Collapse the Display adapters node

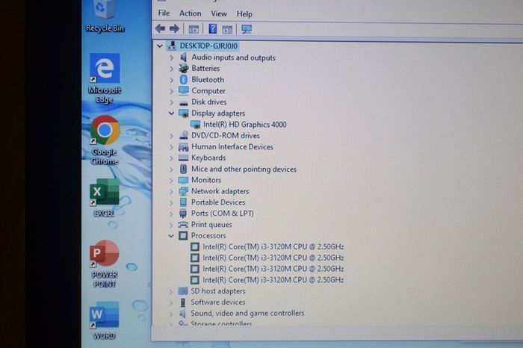(171, 114)
